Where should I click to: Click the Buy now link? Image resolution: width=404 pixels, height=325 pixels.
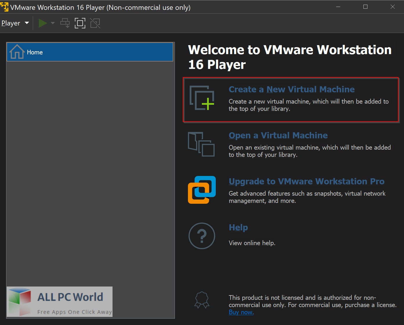241,312
